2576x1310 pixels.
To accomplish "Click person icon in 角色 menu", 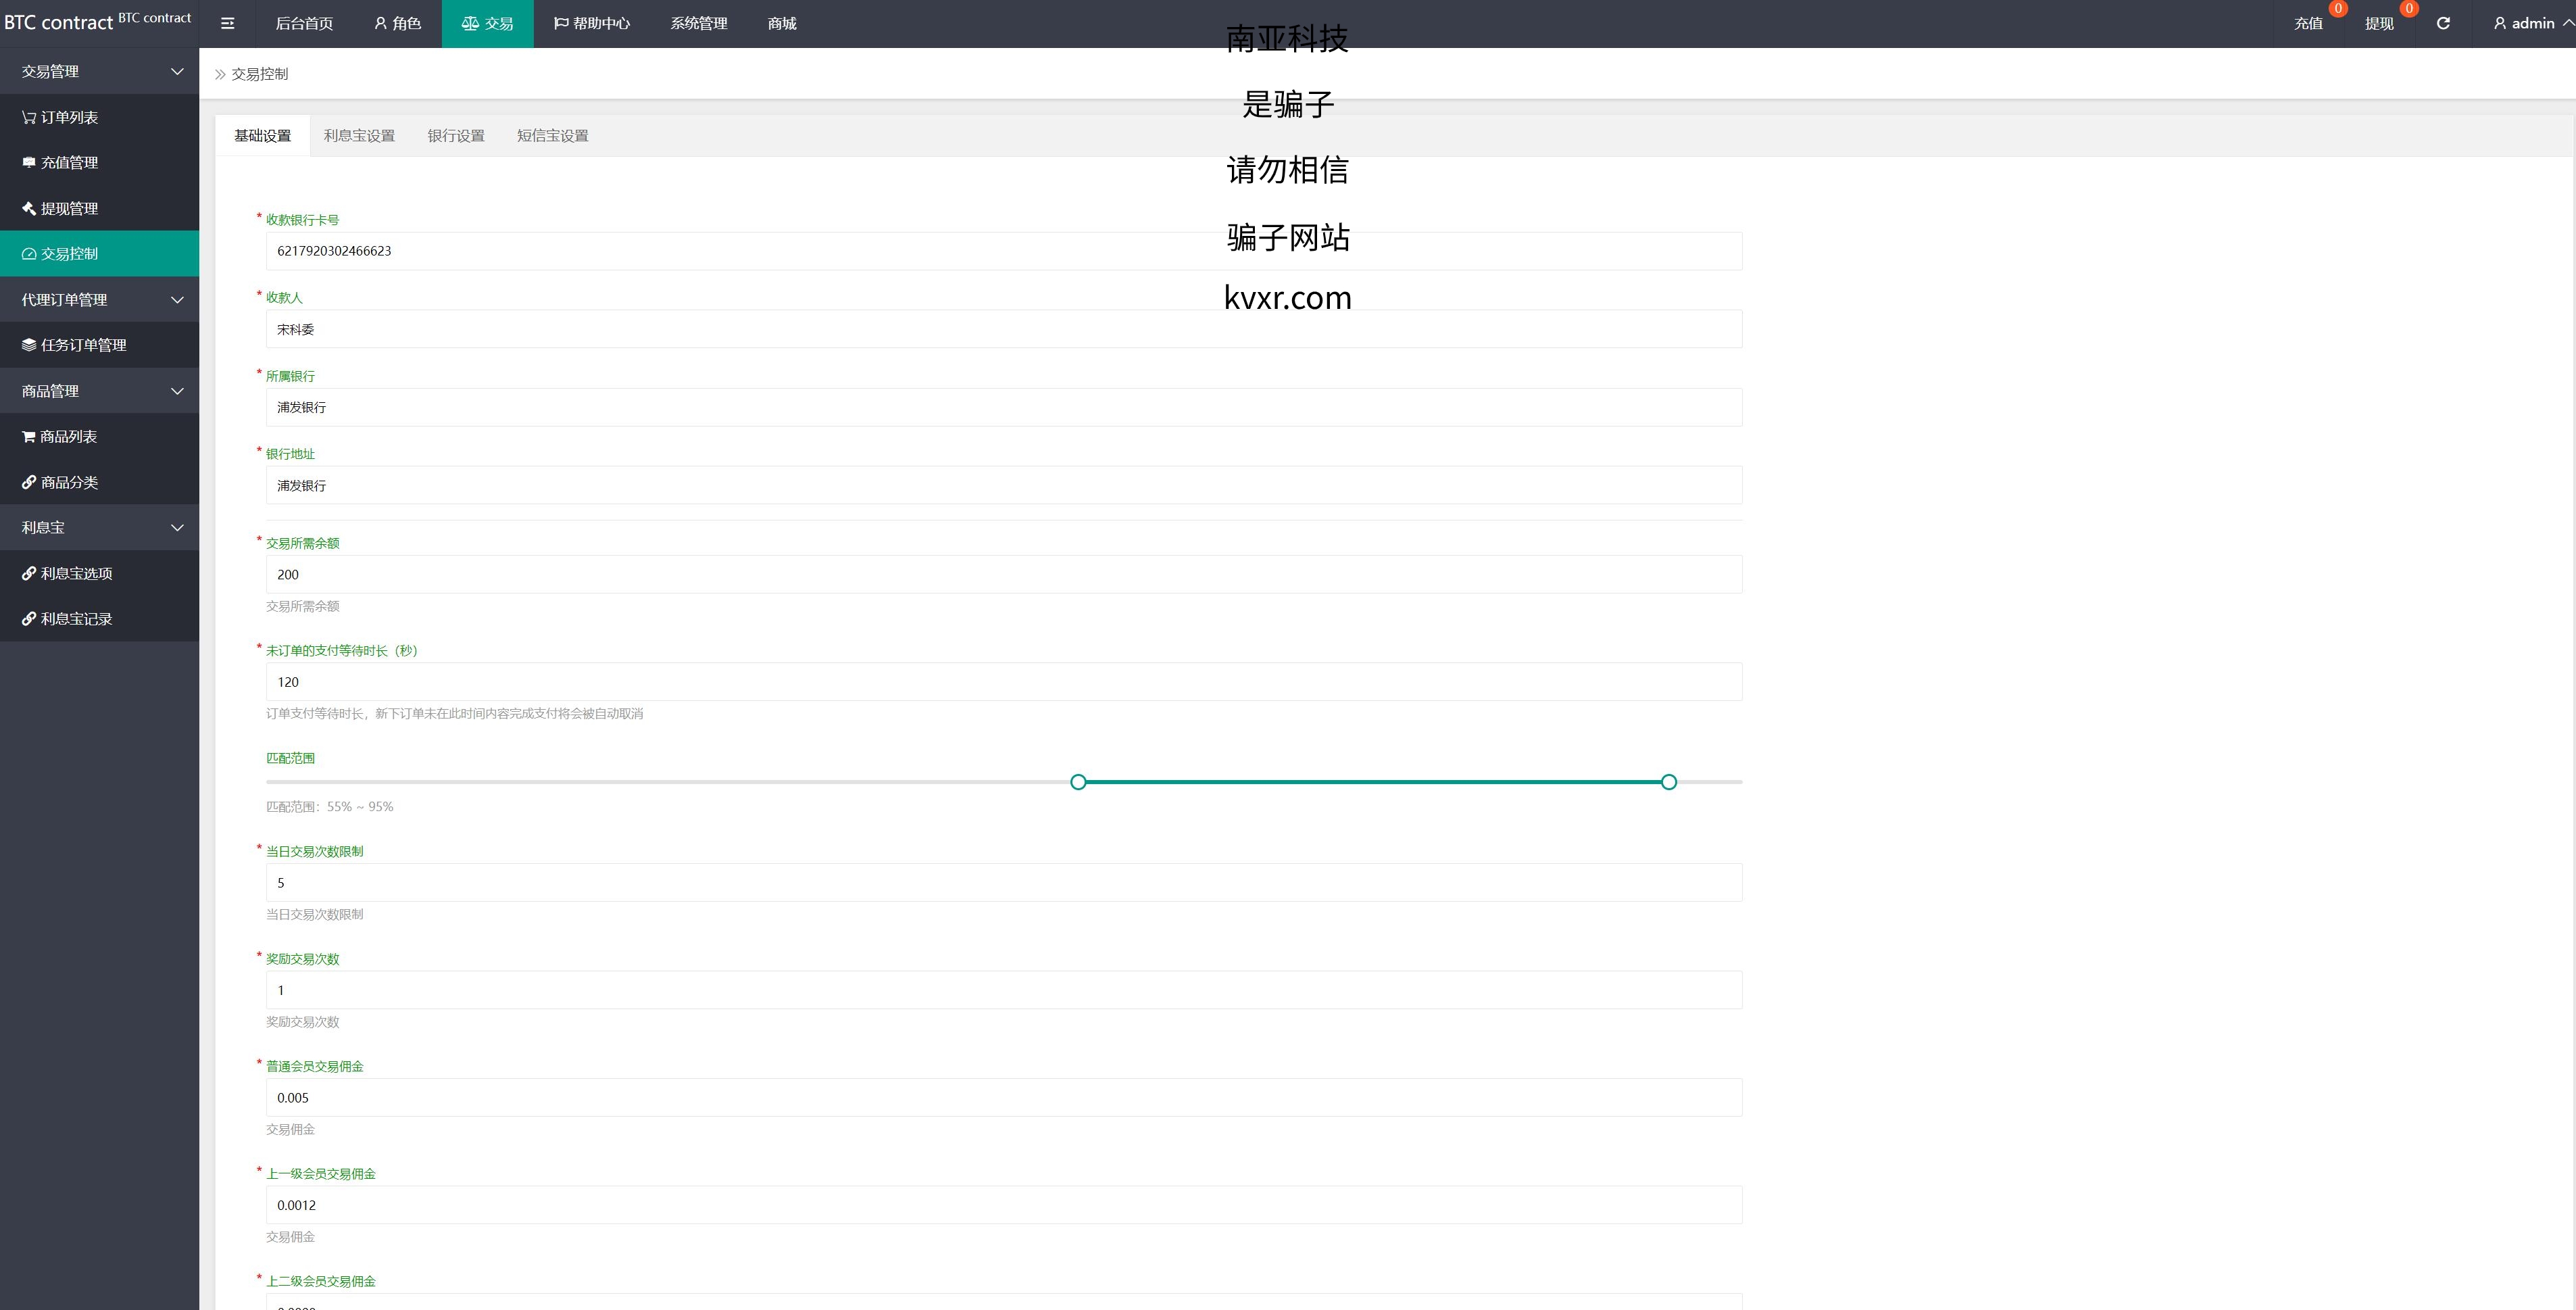I will click(380, 23).
